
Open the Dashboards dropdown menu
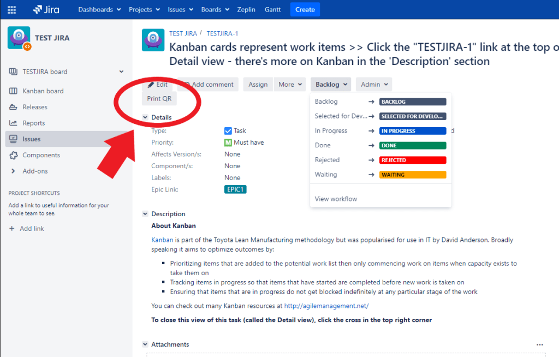pos(99,9)
